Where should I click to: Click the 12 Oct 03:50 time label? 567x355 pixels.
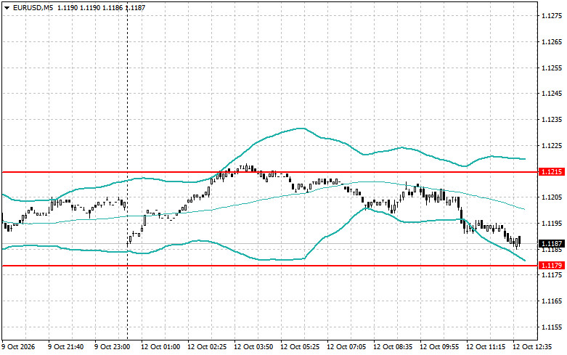(x=253, y=347)
